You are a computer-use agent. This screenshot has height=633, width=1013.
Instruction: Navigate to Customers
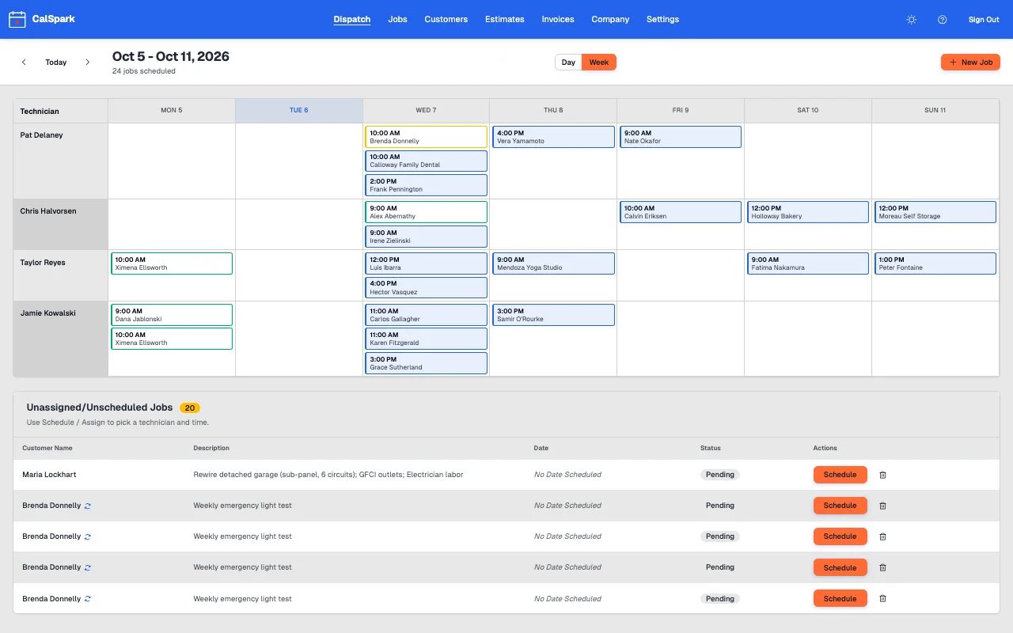pyautogui.click(x=446, y=19)
